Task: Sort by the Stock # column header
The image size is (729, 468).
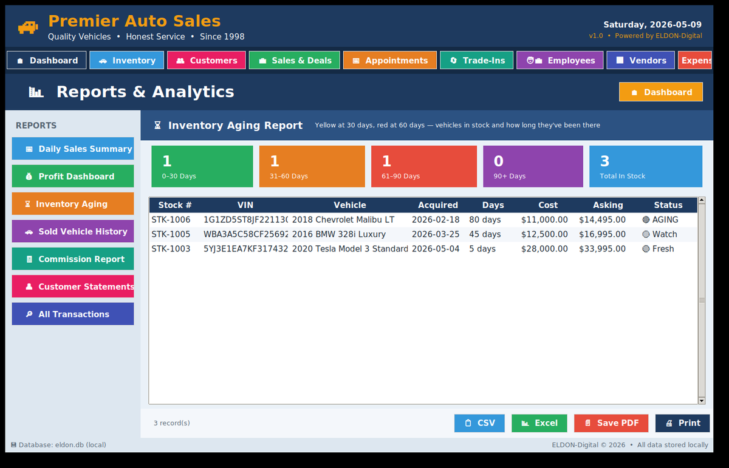Action: point(175,205)
